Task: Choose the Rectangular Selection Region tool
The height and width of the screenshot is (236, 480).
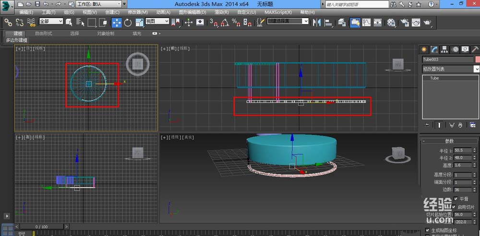Action: click(92, 23)
